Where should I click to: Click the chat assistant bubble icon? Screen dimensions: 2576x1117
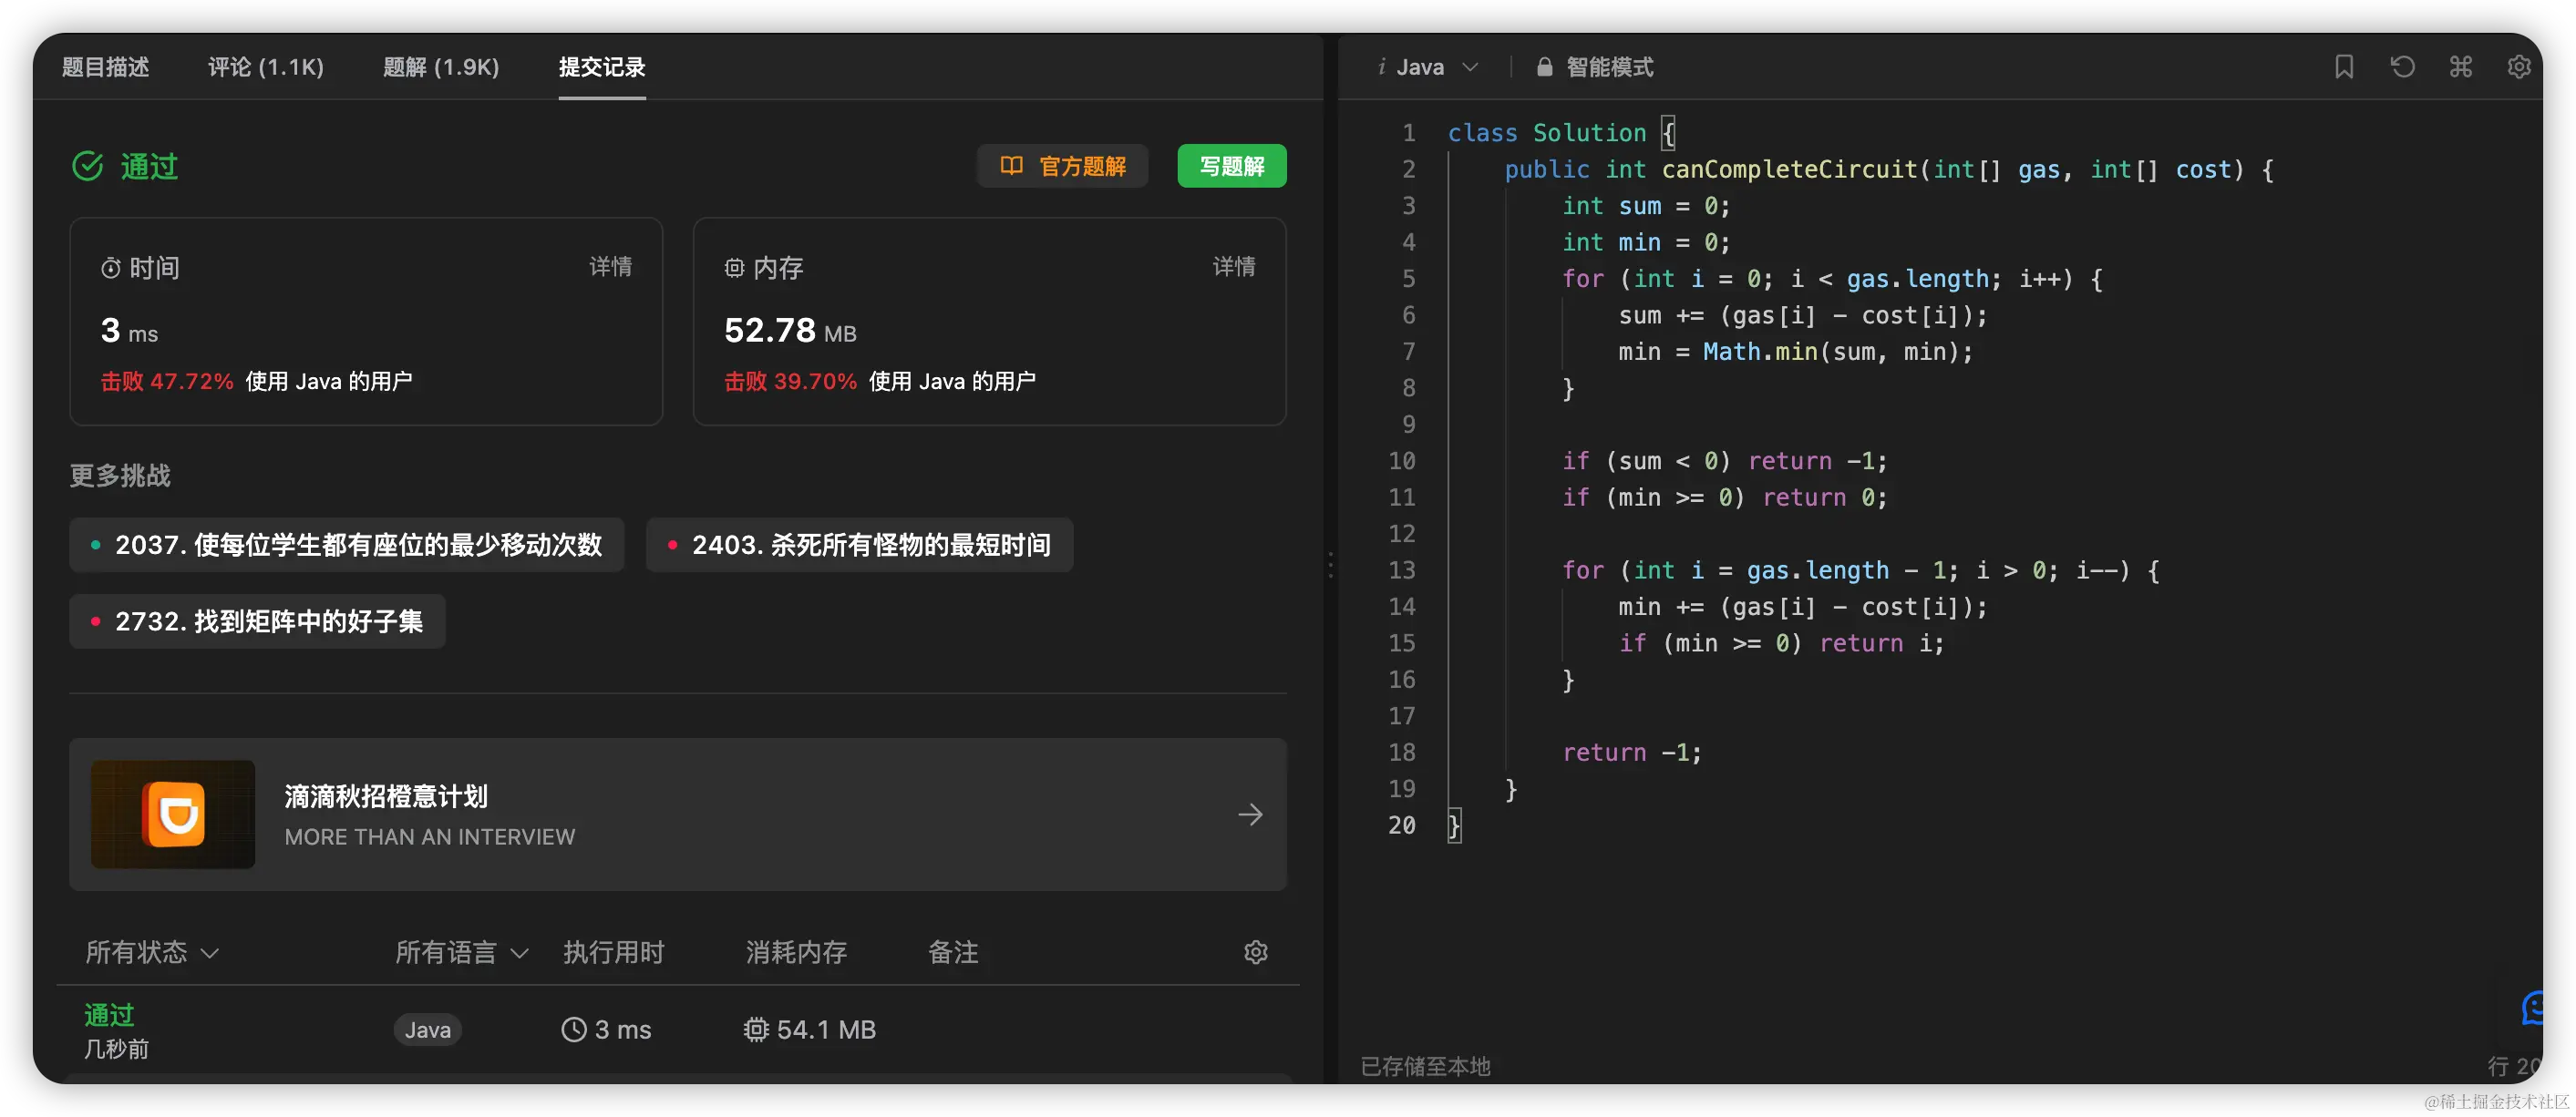point(2535,1007)
